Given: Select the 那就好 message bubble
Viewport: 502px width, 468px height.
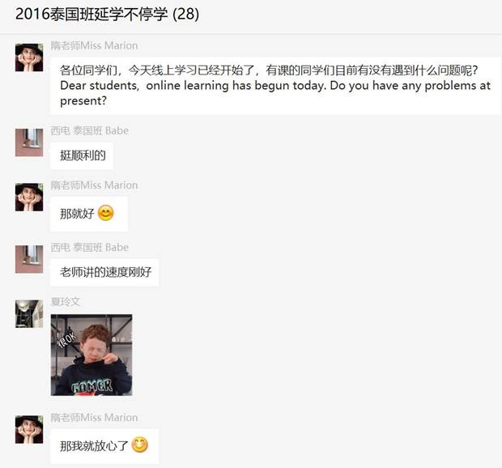Looking at the screenshot, I should pos(89,214).
